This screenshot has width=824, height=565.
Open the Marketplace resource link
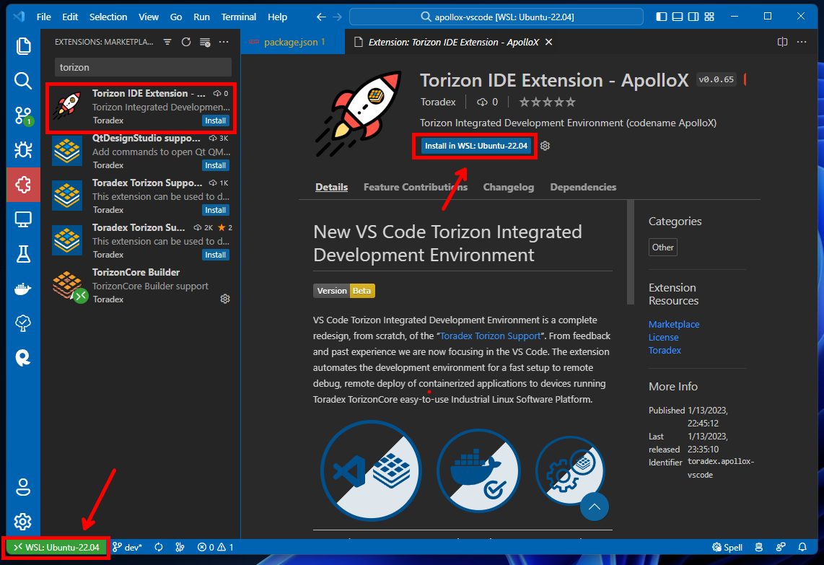673,325
